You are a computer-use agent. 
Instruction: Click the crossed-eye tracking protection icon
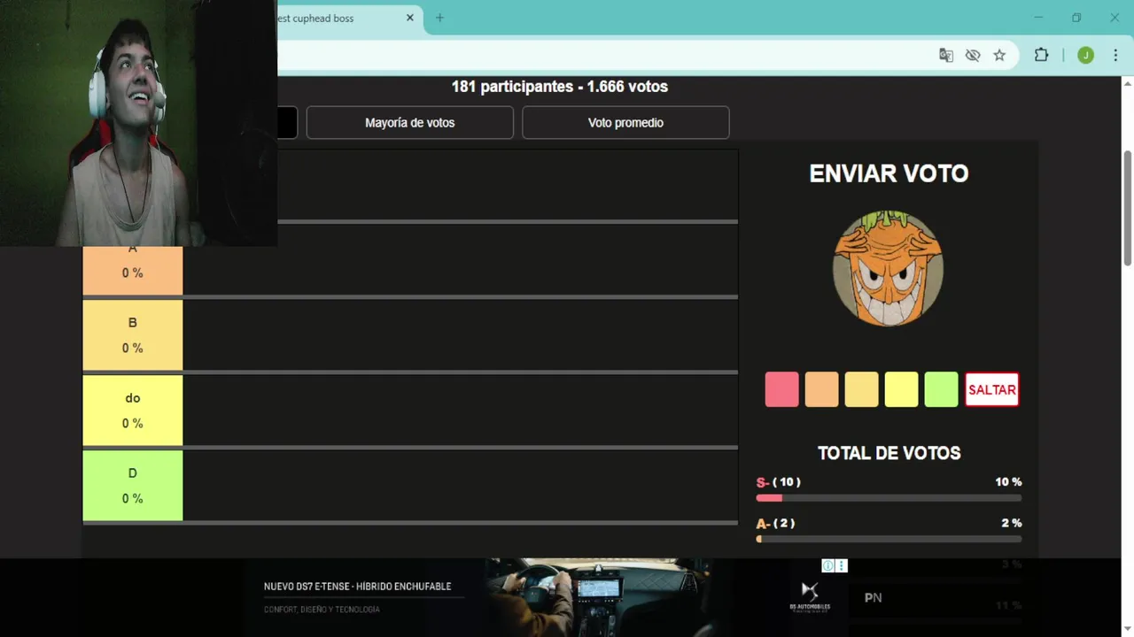click(973, 55)
